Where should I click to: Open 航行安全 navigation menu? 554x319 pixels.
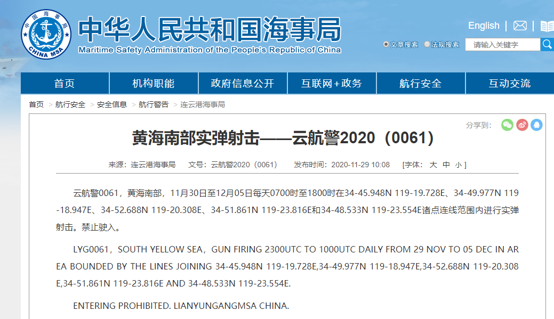click(x=421, y=84)
